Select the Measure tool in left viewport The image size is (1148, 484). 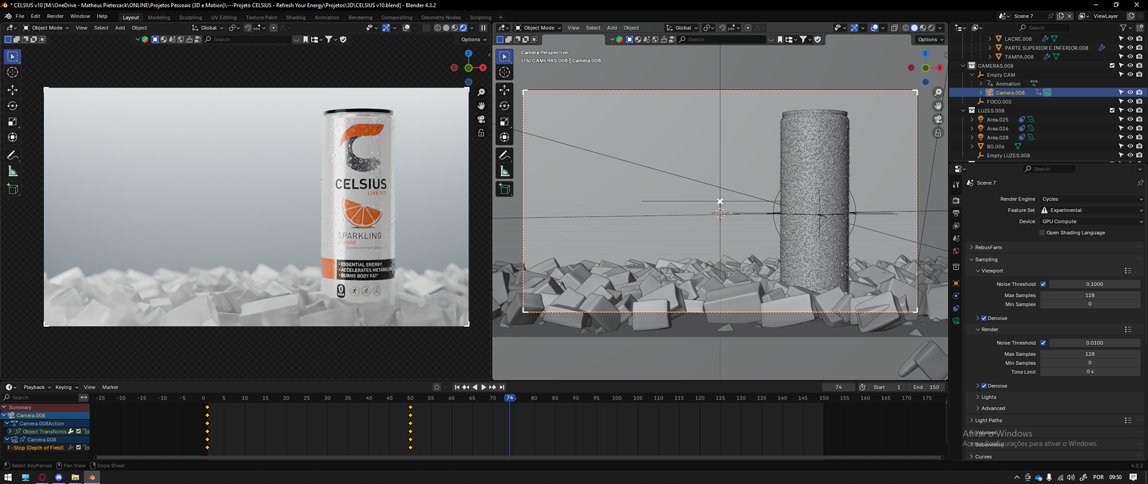[13, 171]
